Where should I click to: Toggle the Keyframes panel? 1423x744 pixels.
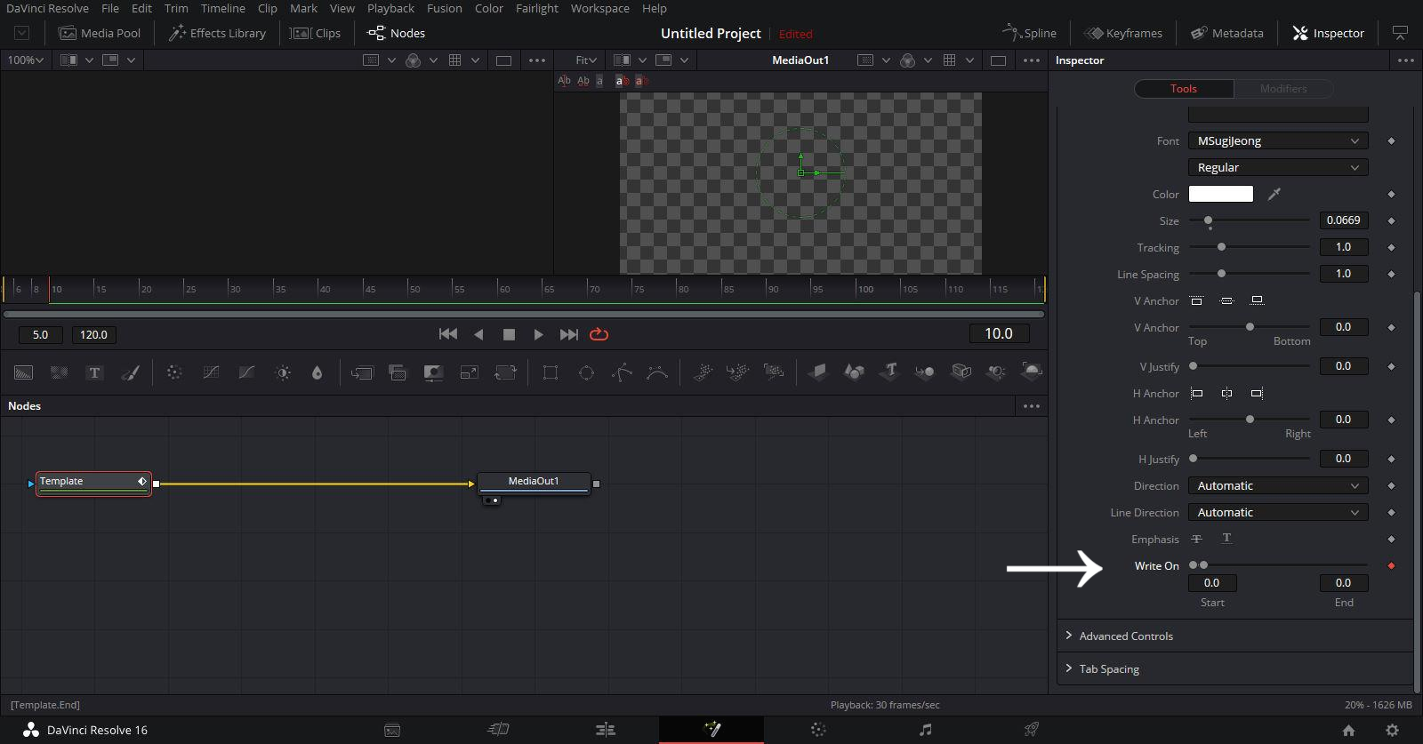click(x=1123, y=33)
